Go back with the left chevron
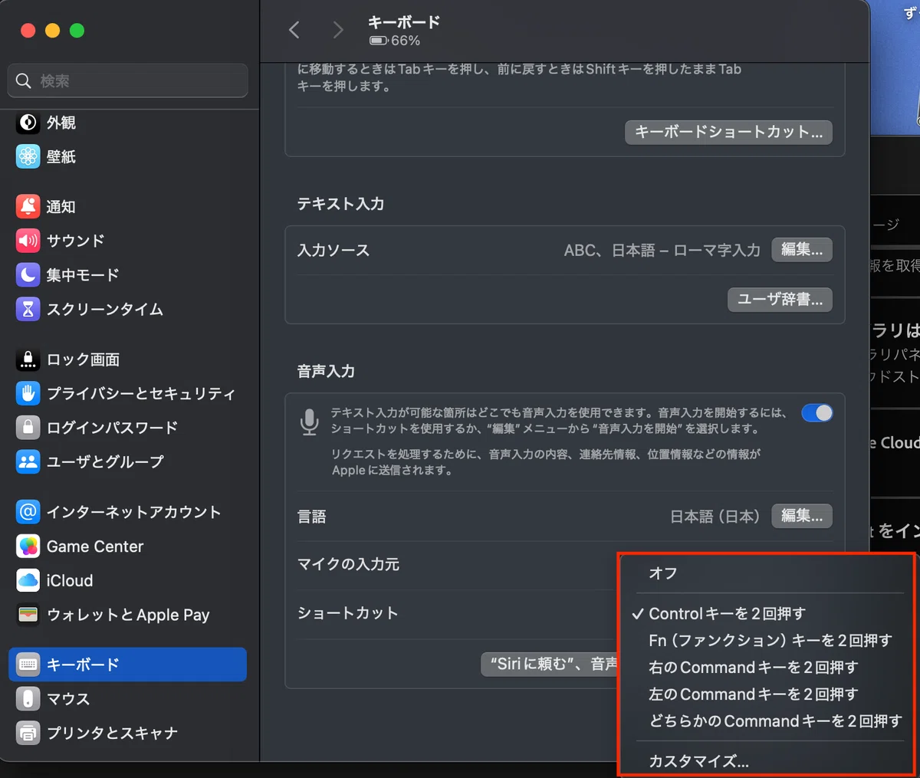920x778 pixels. 294,30
